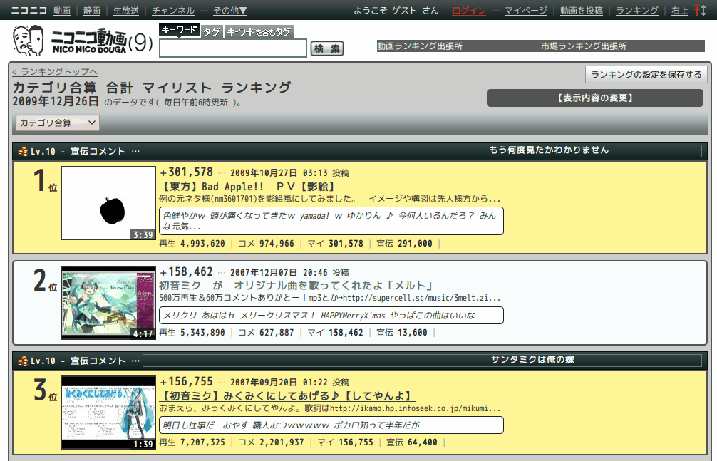717x461 pixels.
Task: Click coin stack icon in Bad Apple ad bar
Action: pos(22,151)
